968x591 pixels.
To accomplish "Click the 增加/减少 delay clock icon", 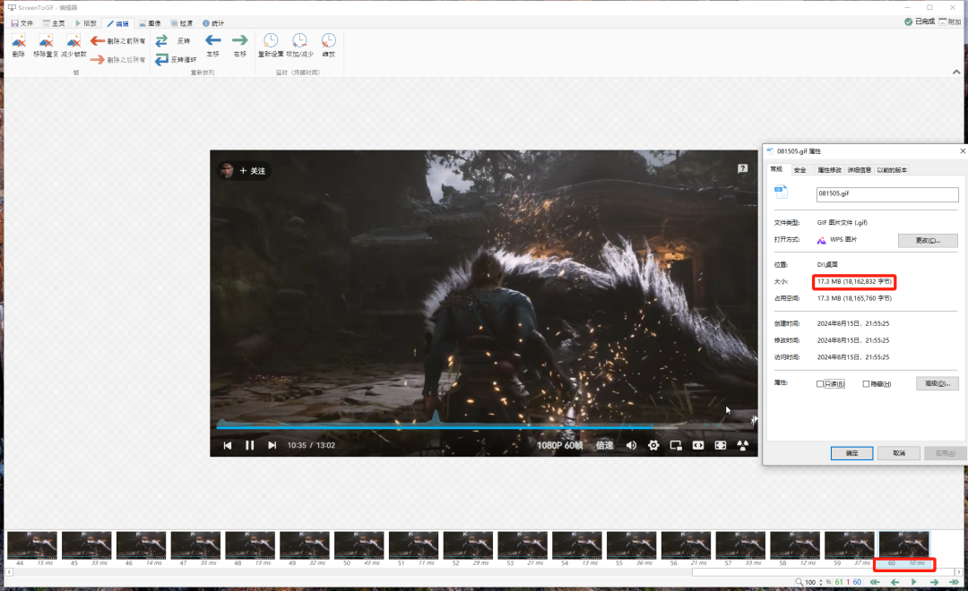I will click(x=299, y=40).
